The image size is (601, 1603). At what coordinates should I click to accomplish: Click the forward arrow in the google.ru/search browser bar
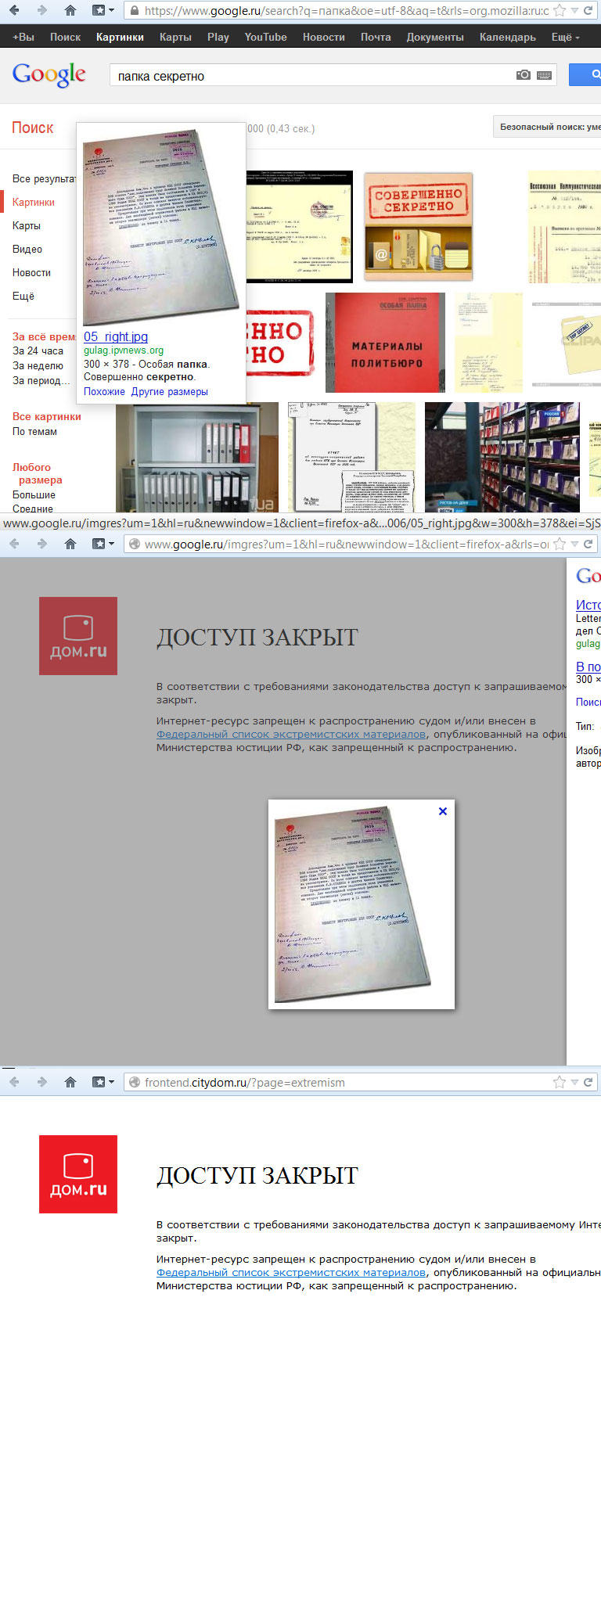42,10
